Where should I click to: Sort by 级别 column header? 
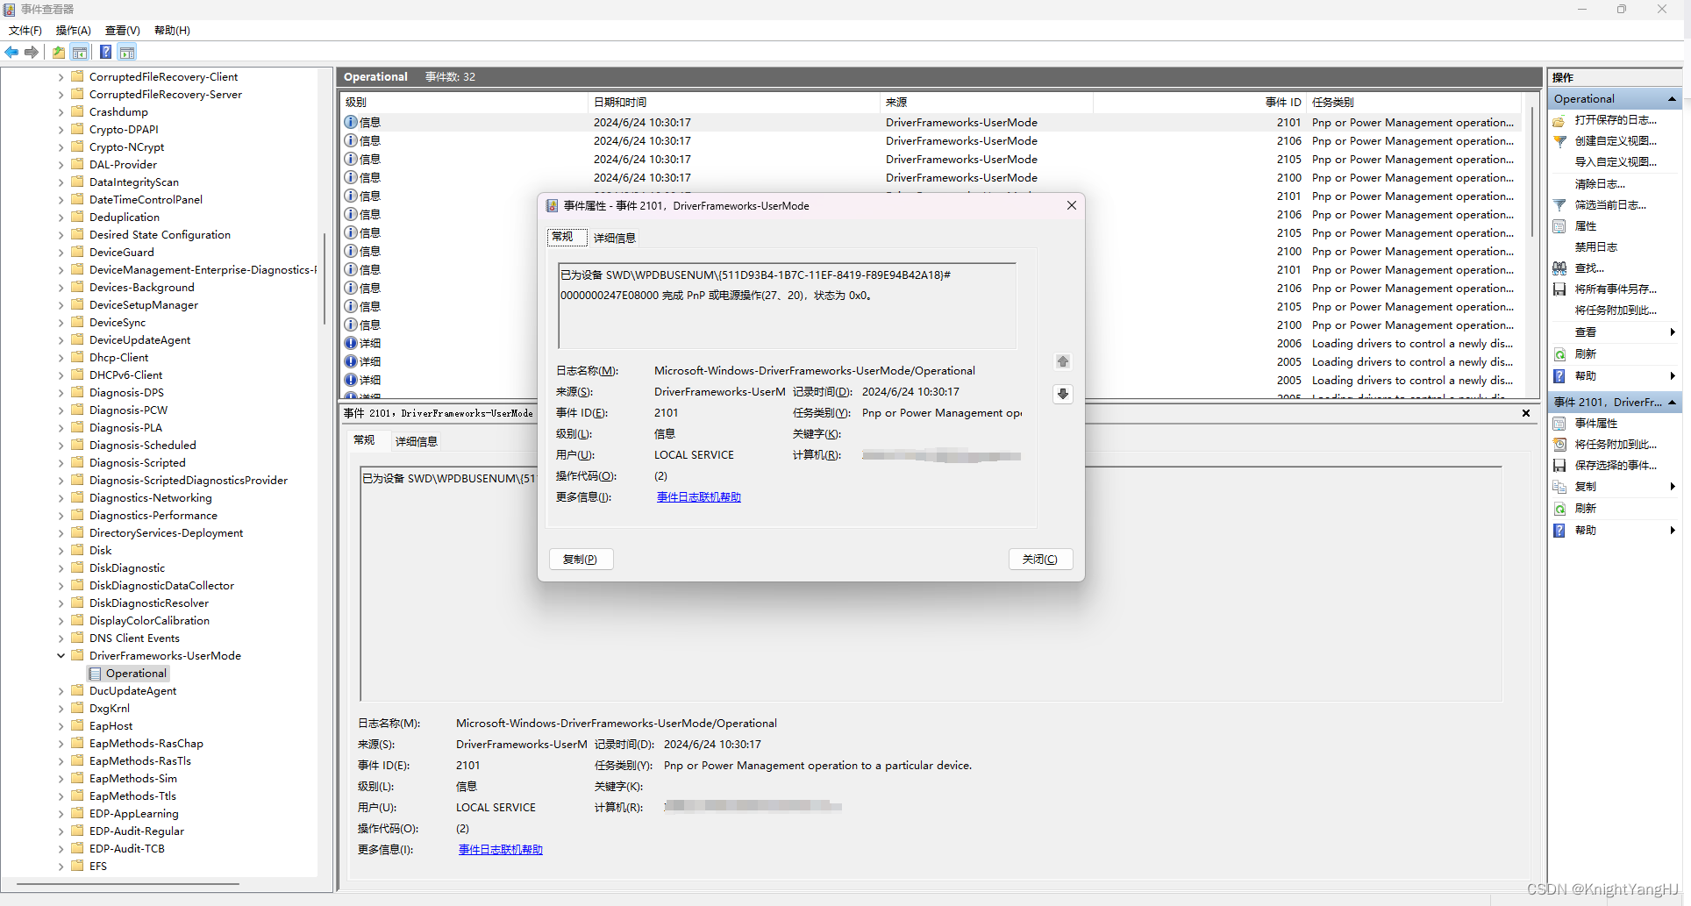coord(464,103)
